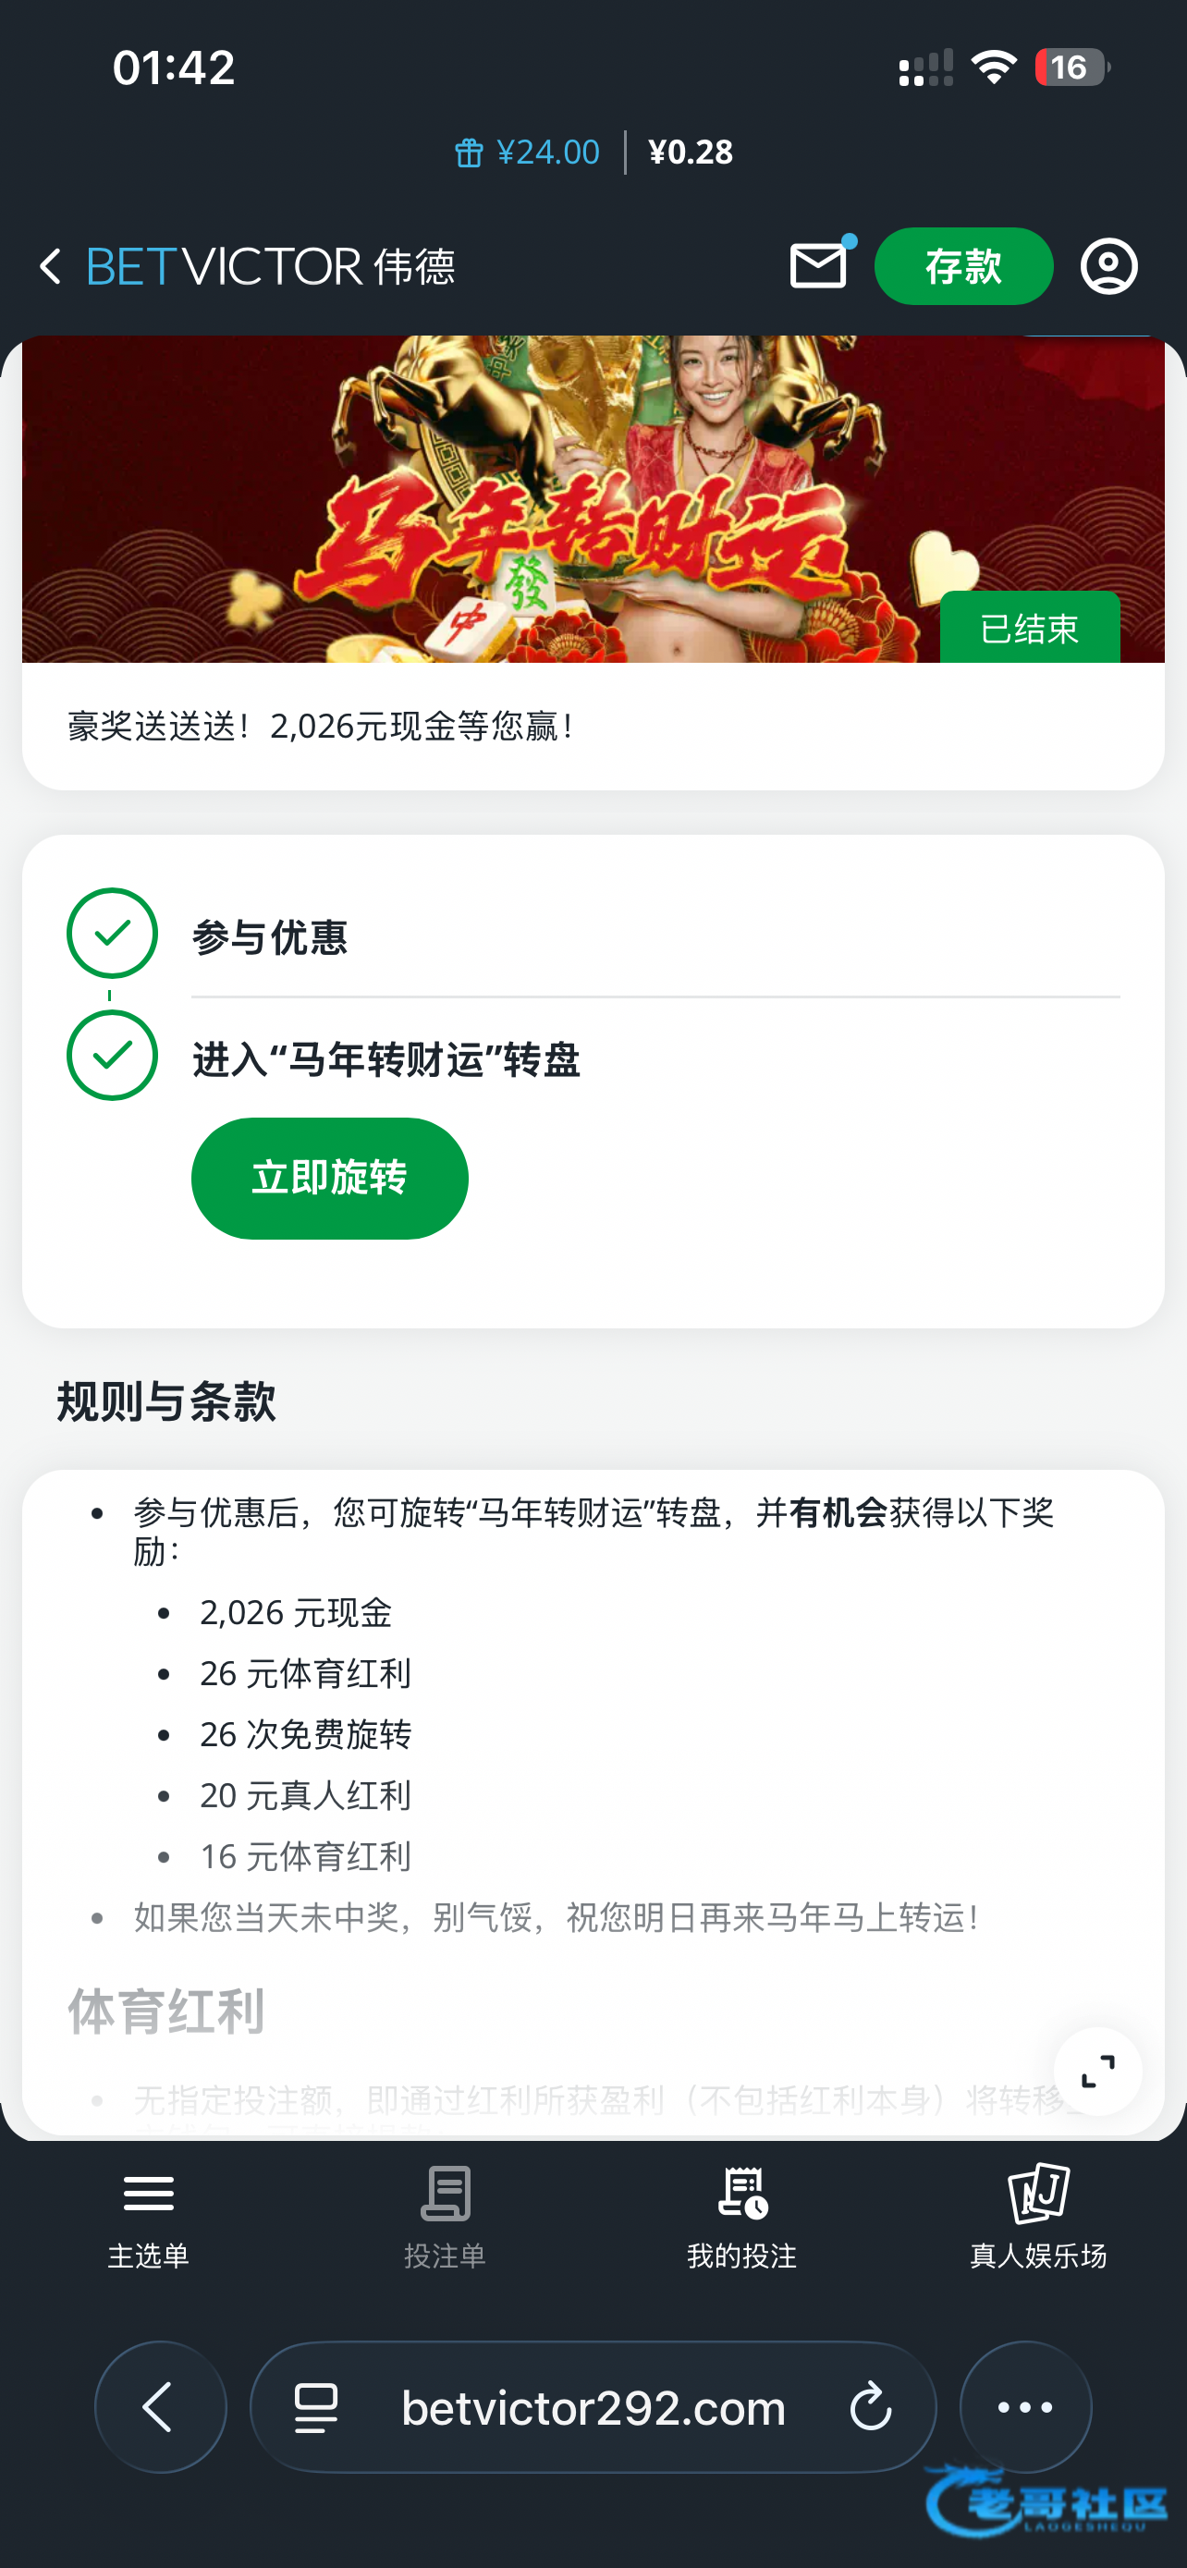Tap the betvictor292.com address field

593,2406
